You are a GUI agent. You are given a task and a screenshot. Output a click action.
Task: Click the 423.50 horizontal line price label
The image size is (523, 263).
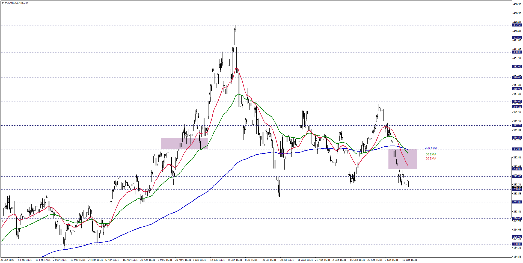[517, 38]
